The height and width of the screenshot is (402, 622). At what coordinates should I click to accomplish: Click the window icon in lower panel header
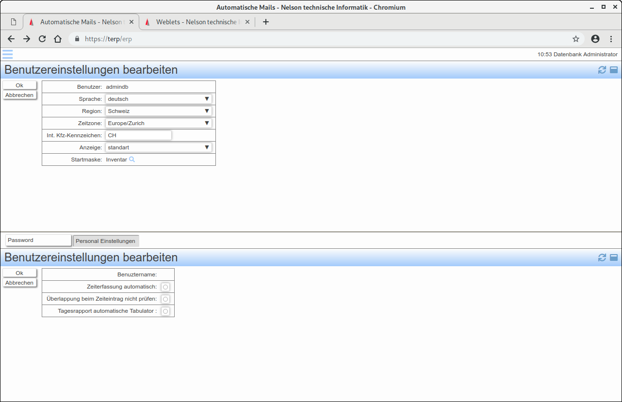click(614, 257)
